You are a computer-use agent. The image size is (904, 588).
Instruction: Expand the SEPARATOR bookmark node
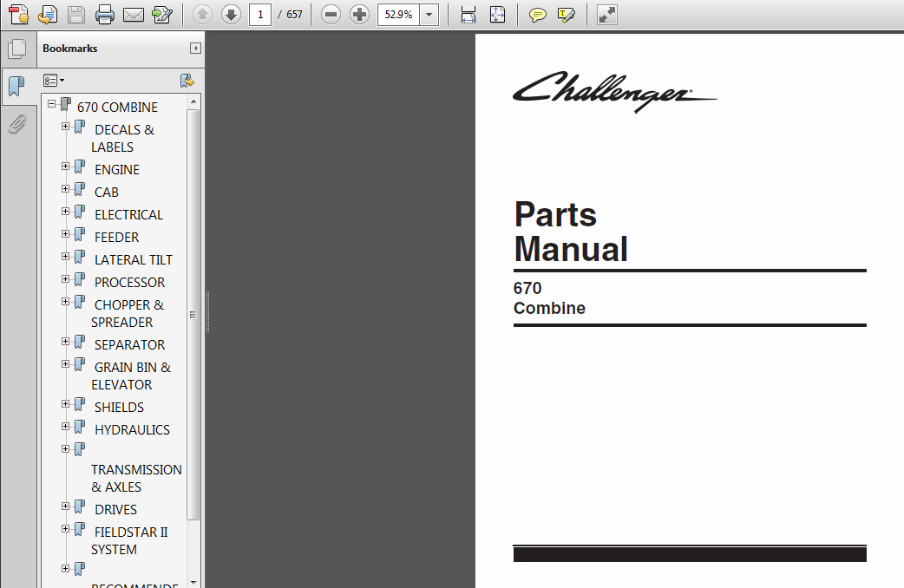65,342
